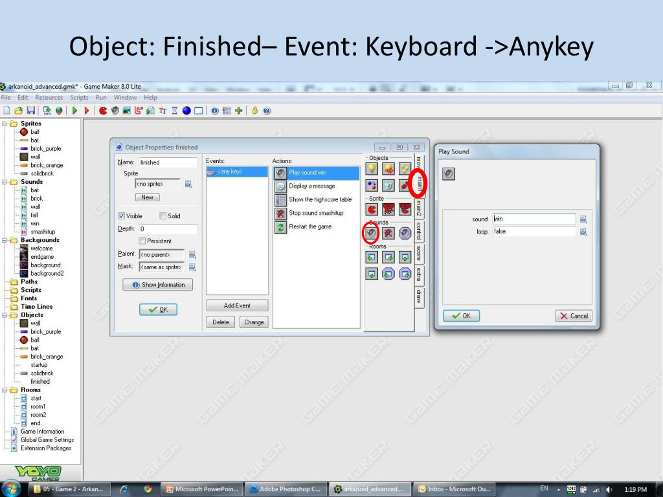The height and width of the screenshot is (497, 663).
Task: Run the game with green play arrow
Action: click(x=75, y=111)
